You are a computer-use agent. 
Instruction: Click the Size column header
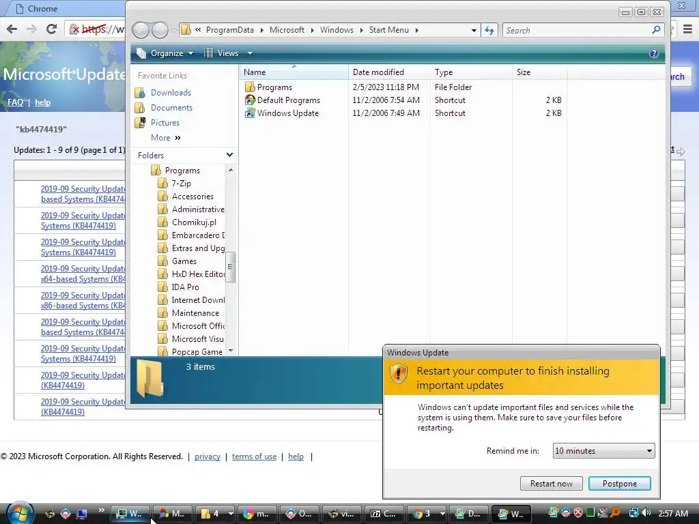(x=539, y=72)
